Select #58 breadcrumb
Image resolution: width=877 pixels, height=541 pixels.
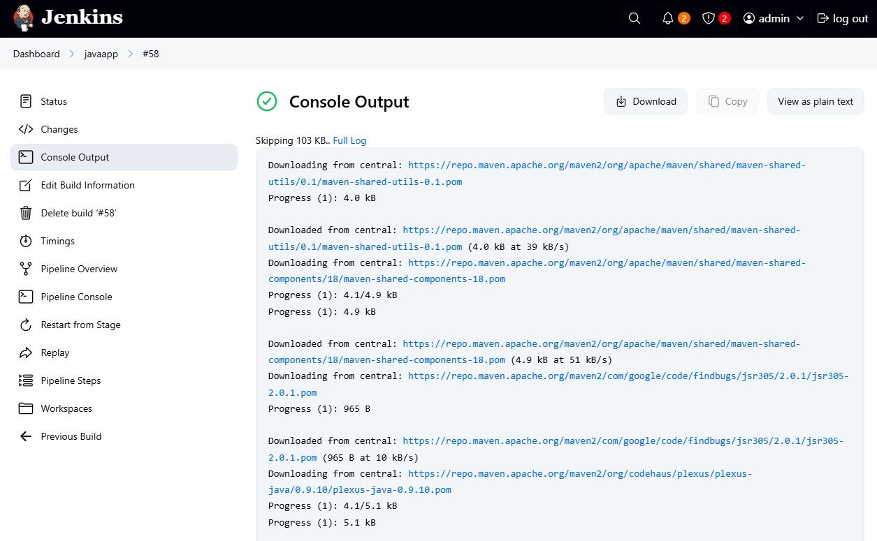coord(151,54)
